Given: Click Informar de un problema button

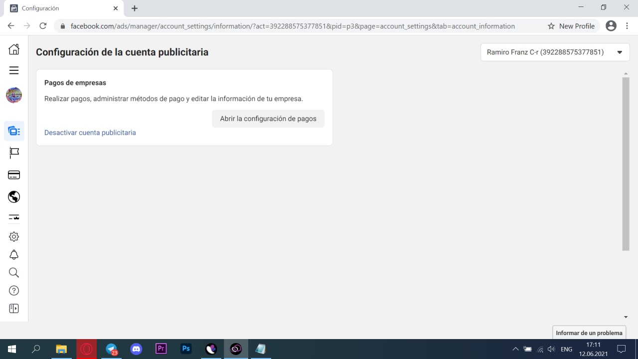Looking at the screenshot, I should click(x=589, y=333).
